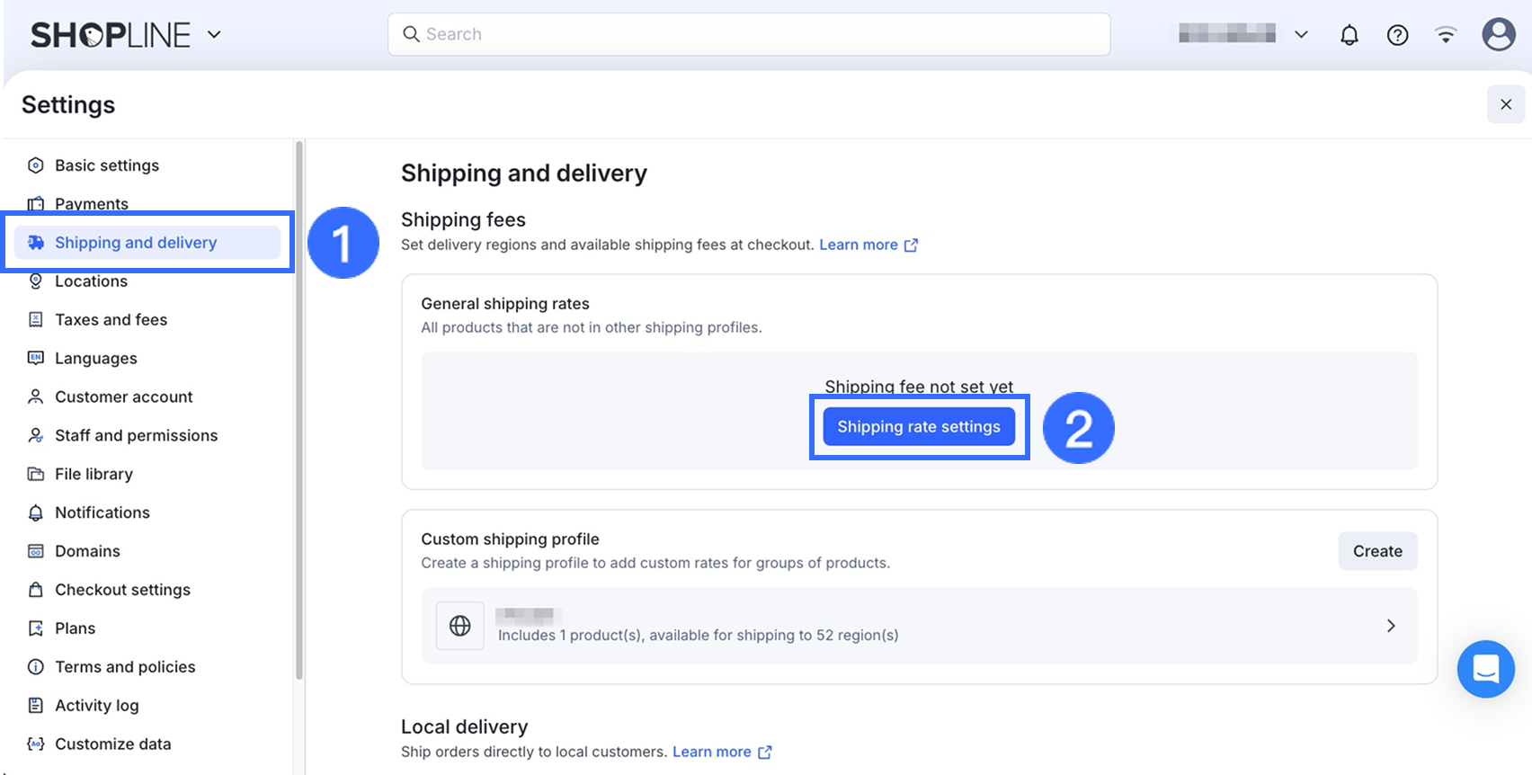
Task: Expand the SHOPLINE logo dropdown
Action: click(x=214, y=35)
